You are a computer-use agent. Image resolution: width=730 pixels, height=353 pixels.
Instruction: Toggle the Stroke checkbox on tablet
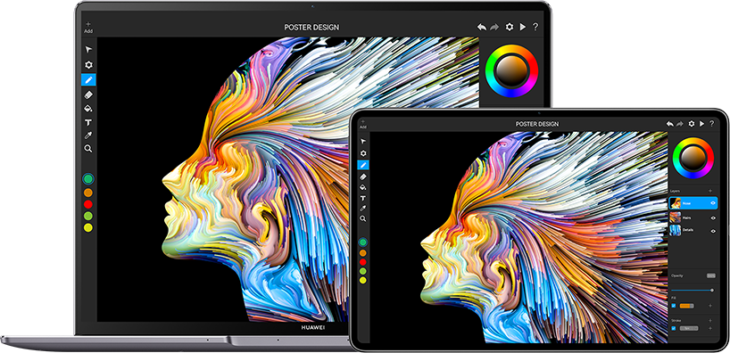point(674,328)
